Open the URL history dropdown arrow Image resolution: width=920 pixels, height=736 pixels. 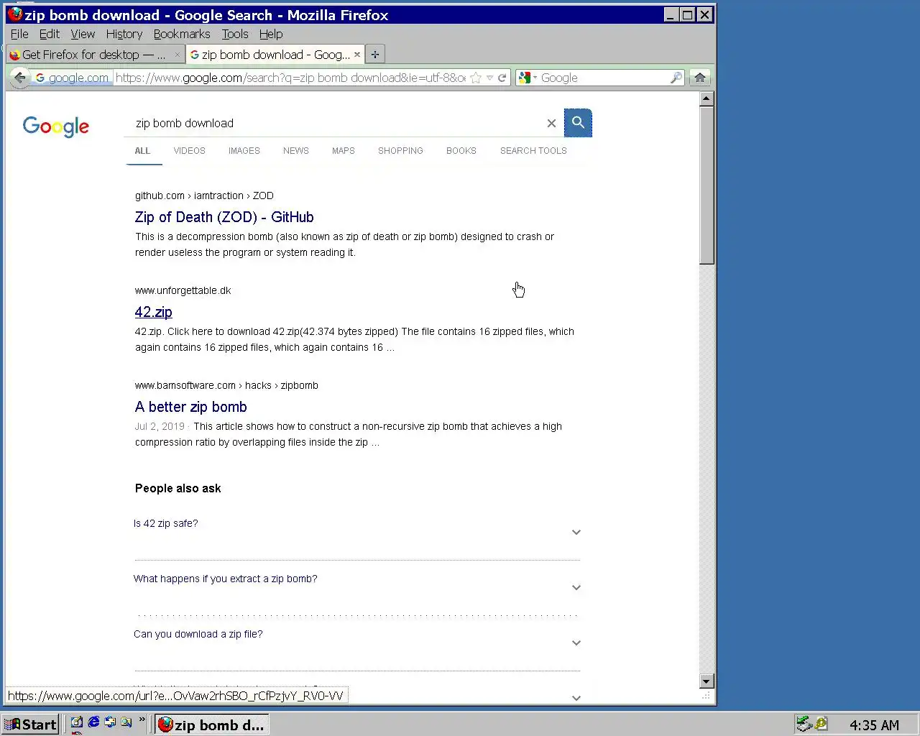coord(489,78)
